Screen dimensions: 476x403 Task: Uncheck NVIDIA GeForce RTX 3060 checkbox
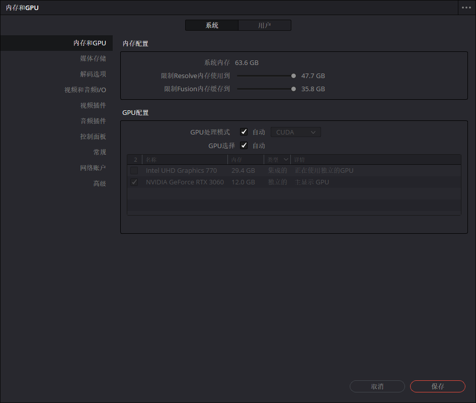pyautogui.click(x=134, y=182)
